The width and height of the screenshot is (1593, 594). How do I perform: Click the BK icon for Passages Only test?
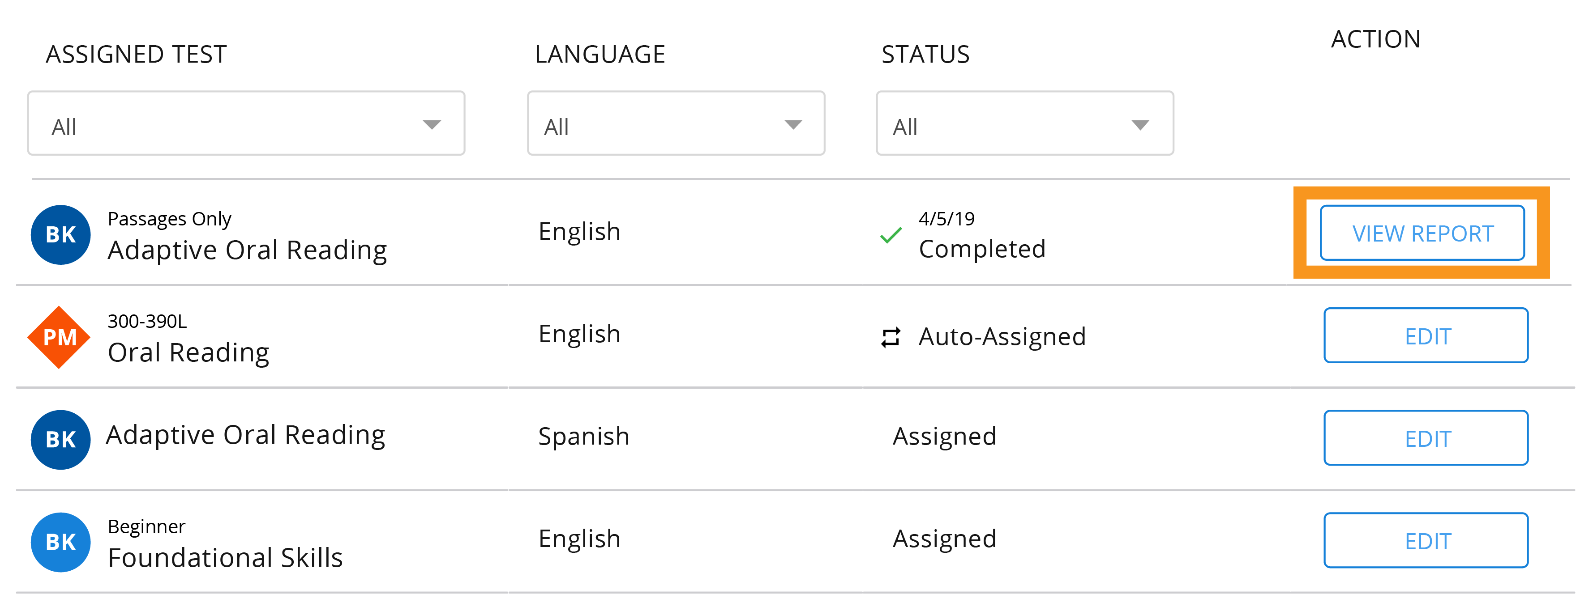(x=60, y=235)
